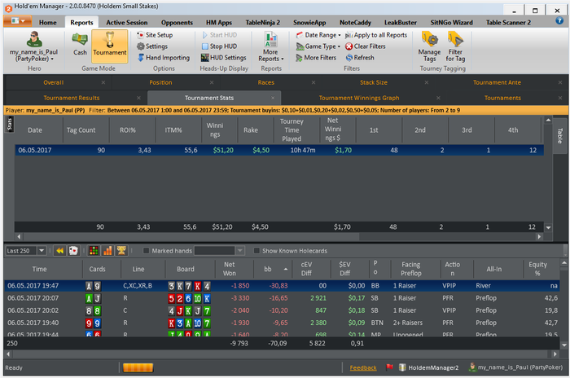Select the hand at 06.05.2017 19:40
Screen dimensions: 570x378
(x=282, y=323)
